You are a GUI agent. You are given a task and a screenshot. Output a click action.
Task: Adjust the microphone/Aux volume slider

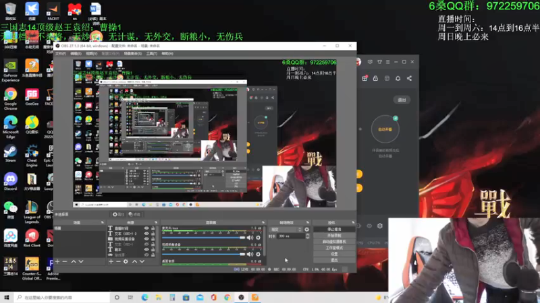point(204,238)
